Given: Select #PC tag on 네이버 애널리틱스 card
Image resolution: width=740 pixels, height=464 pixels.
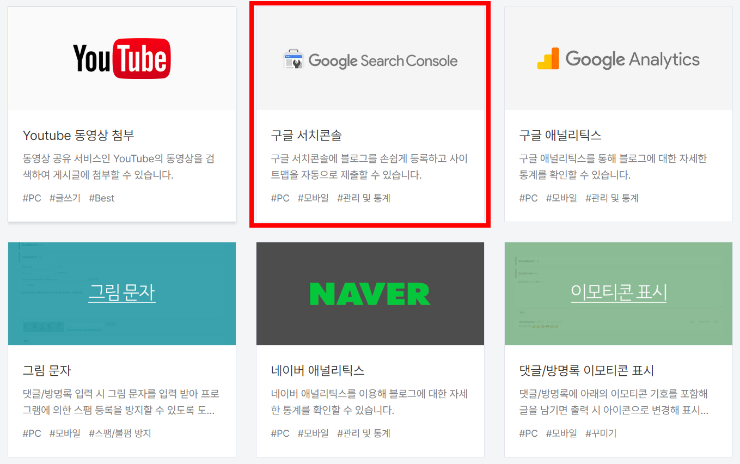Looking at the screenshot, I should (x=280, y=434).
